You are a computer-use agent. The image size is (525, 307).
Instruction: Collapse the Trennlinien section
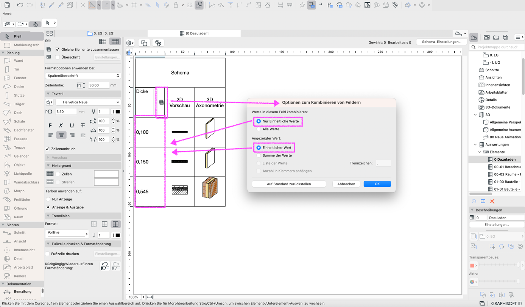(48, 216)
